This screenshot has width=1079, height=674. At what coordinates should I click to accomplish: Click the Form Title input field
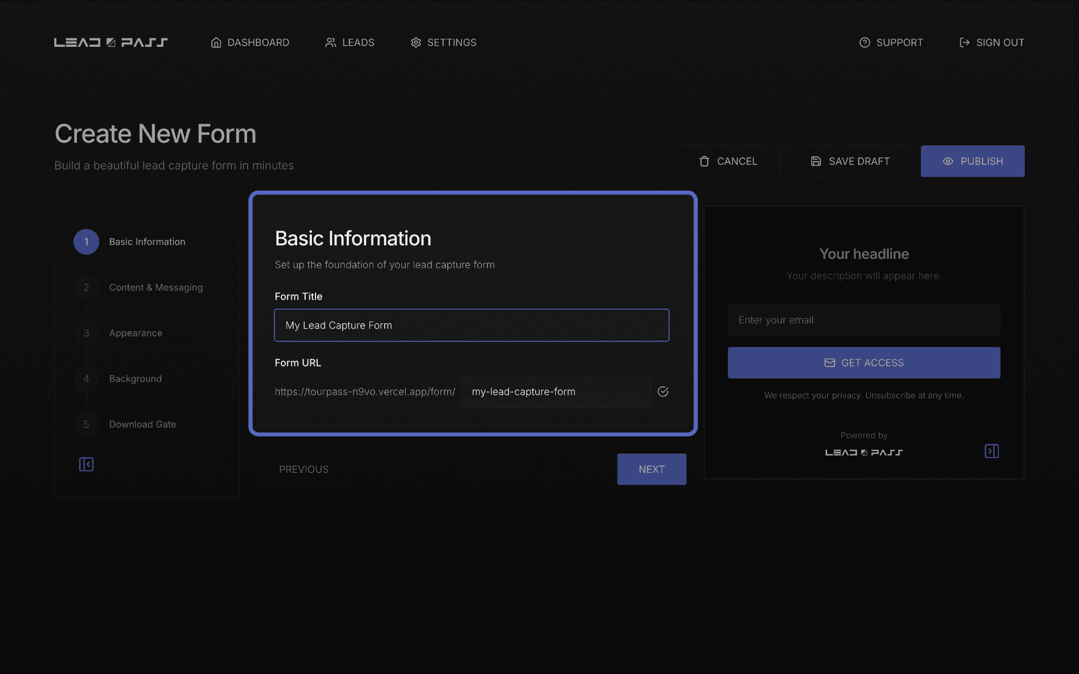(472, 325)
